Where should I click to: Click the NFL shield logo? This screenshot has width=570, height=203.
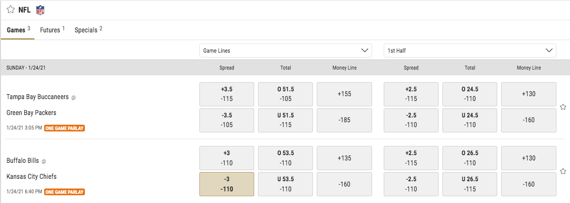coord(40,10)
